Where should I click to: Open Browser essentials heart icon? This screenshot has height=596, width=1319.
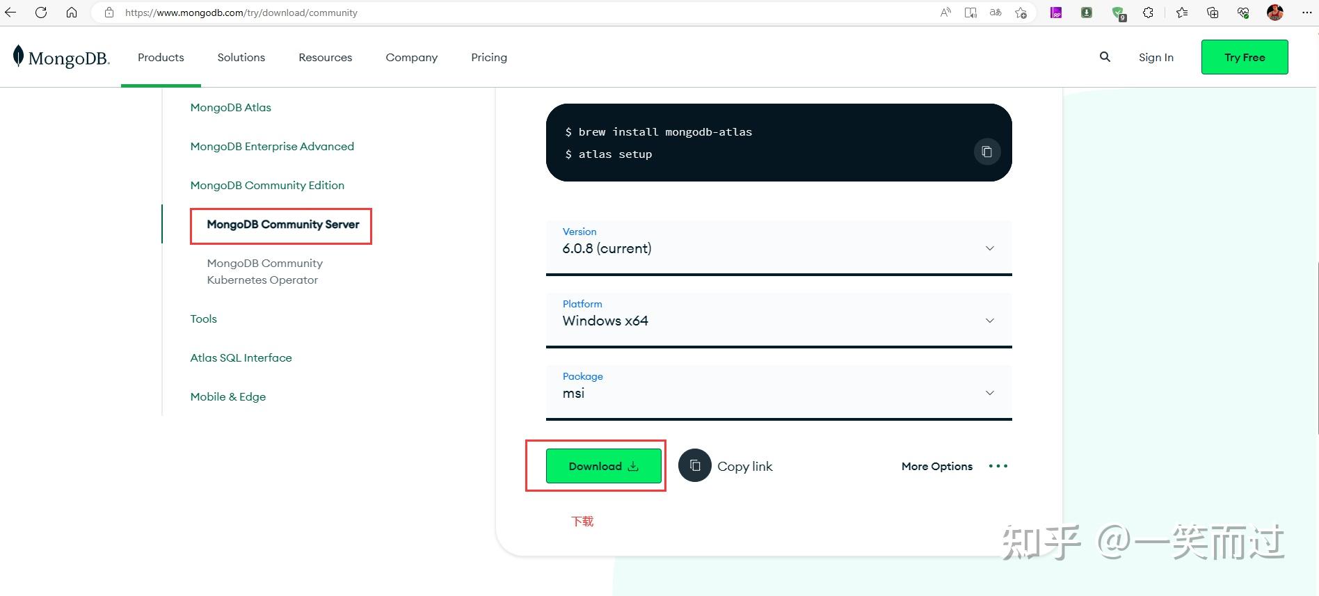click(x=1243, y=13)
